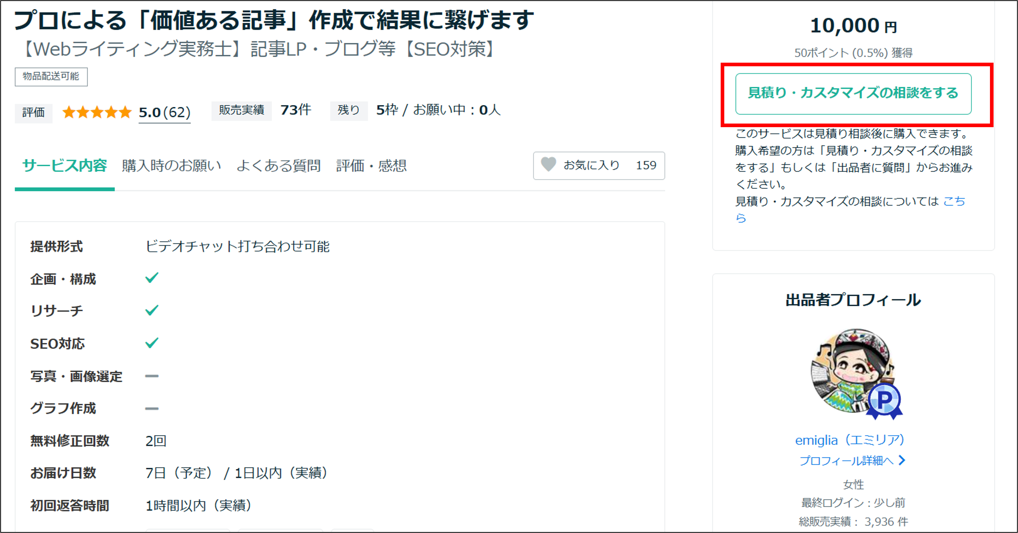1018x533 pixels.
Task: Click the five-star rating icons
Action: tap(97, 113)
